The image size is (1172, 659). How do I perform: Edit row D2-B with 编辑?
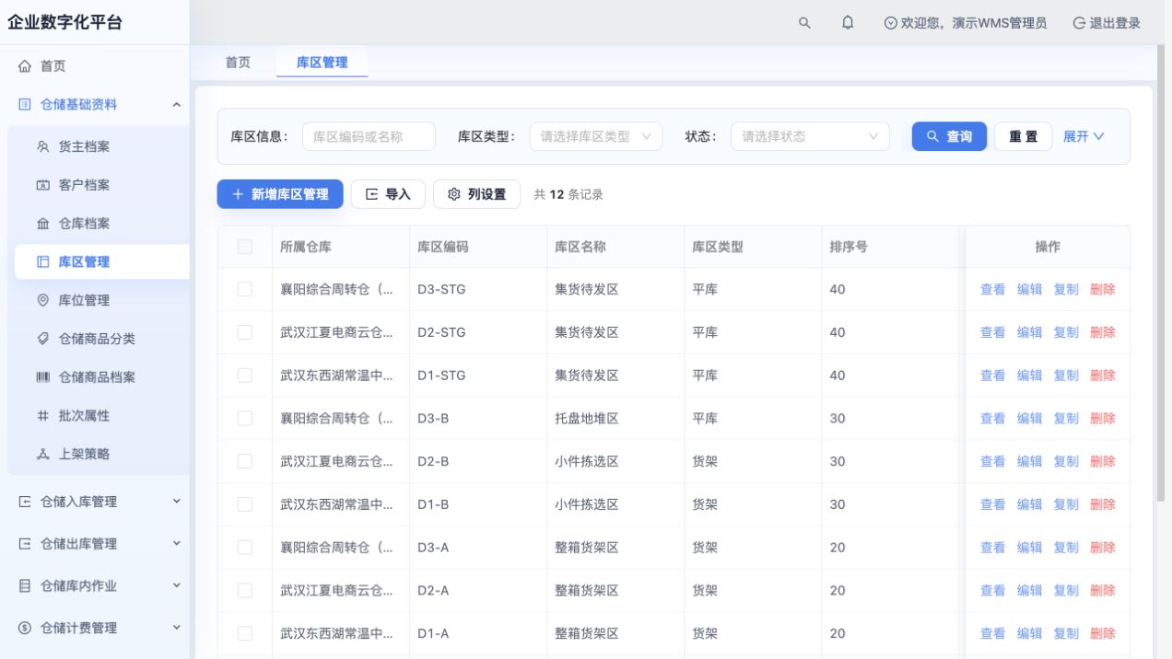click(1029, 461)
